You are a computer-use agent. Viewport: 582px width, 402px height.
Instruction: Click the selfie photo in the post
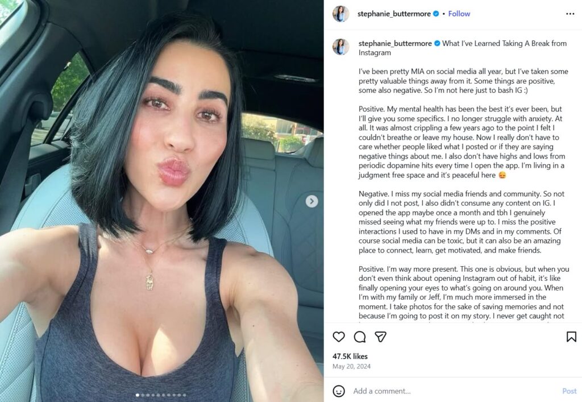tap(162, 201)
